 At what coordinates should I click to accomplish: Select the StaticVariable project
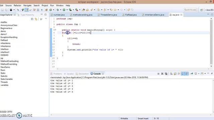coord(6,79)
